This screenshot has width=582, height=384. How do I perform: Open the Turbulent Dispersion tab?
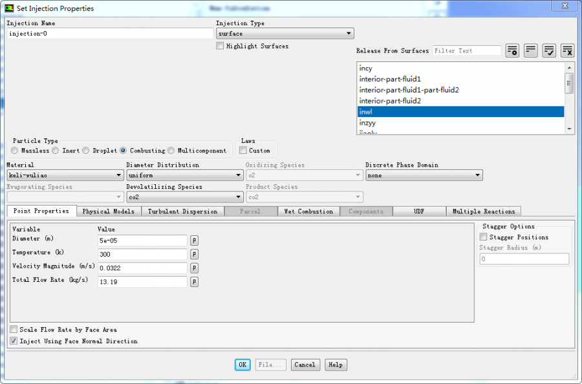182,211
